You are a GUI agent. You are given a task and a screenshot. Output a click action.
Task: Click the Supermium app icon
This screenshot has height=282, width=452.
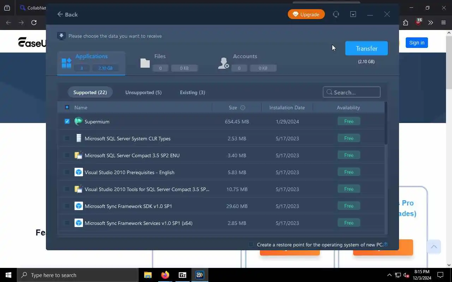point(78,121)
